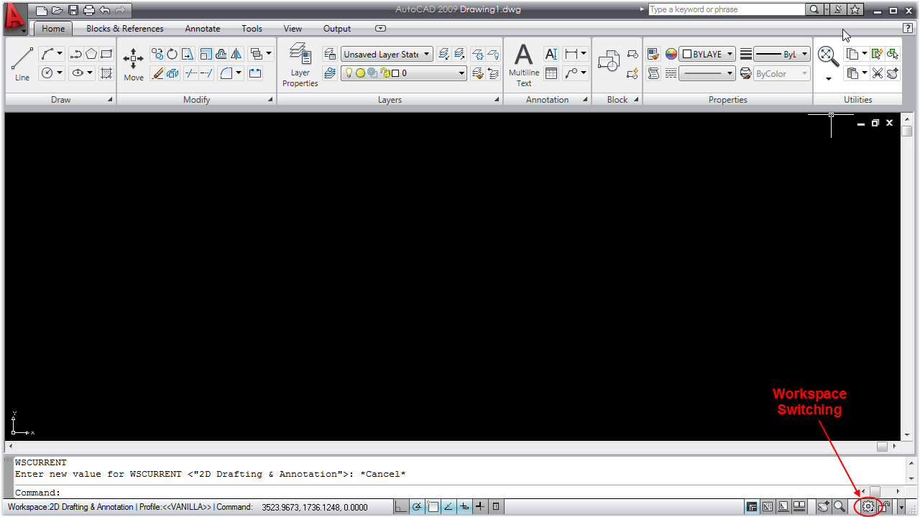920x517 pixels.
Task: Open the Unsaved Layer State dropdown
Action: pos(428,54)
